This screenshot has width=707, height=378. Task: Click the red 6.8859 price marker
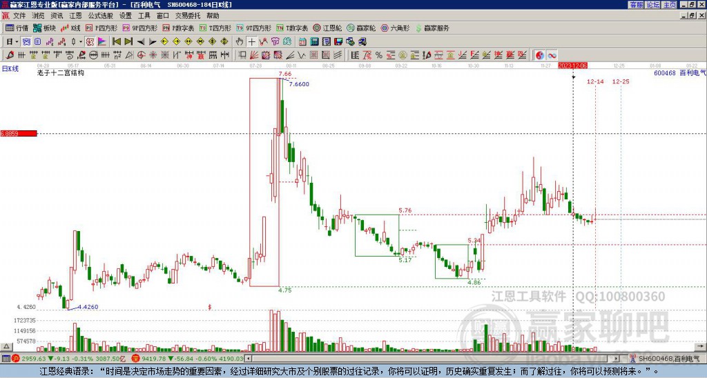click(x=19, y=133)
